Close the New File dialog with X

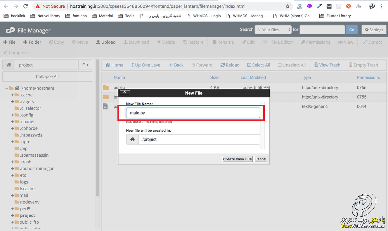(x=124, y=92)
